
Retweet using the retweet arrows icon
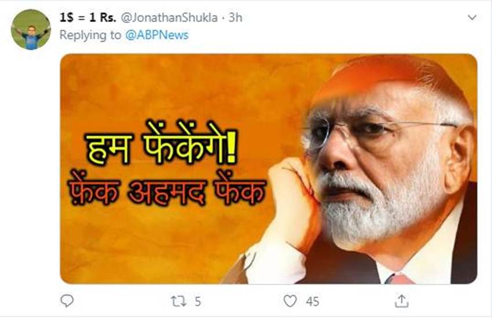pos(178,301)
